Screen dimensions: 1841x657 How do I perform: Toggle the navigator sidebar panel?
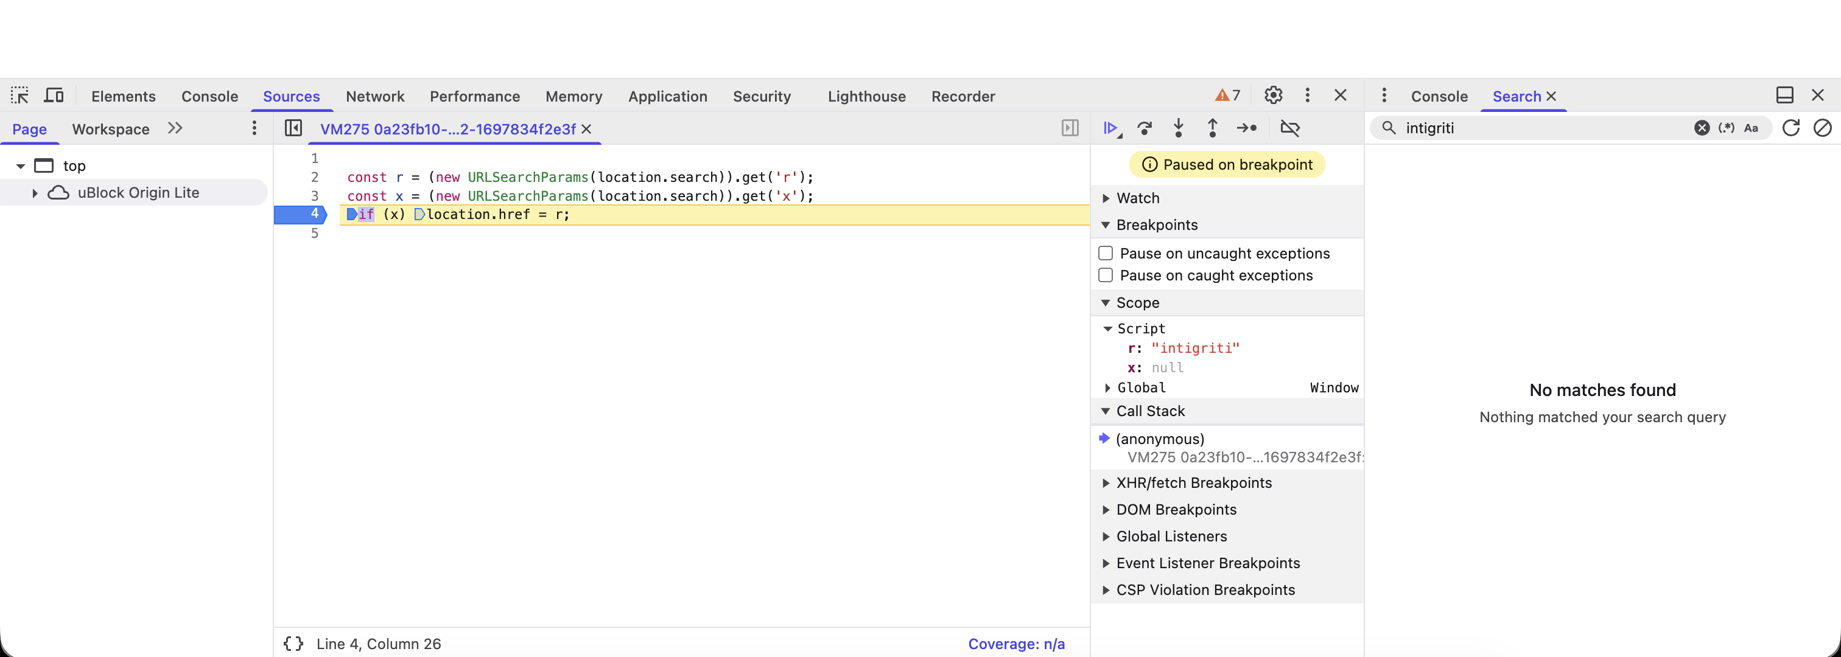click(293, 128)
